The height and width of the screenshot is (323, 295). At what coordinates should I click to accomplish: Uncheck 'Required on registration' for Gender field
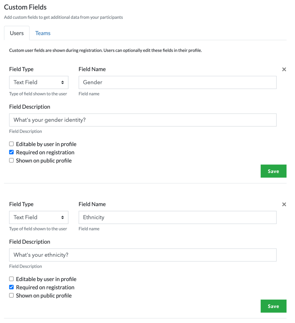click(x=12, y=152)
